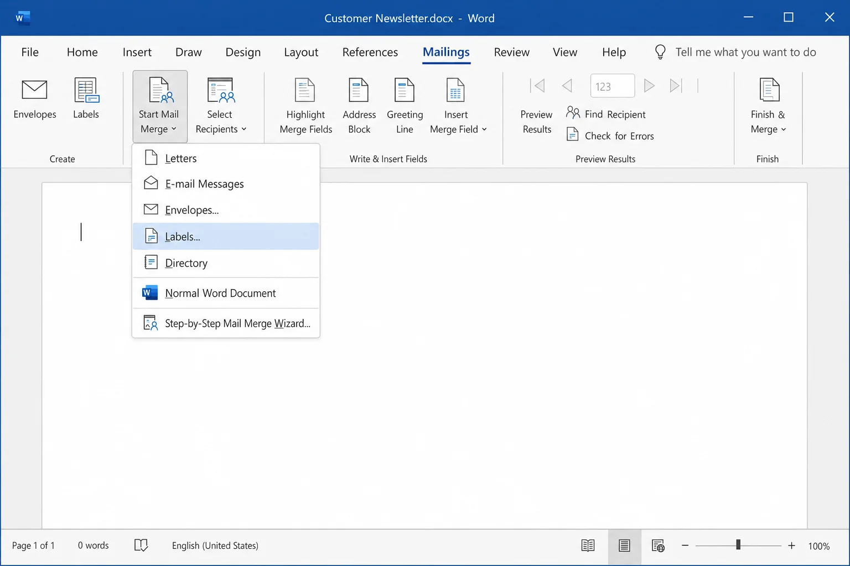Launch Step-by-Step Mail Merge Wizard
The height and width of the screenshot is (566, 850).
226,323
